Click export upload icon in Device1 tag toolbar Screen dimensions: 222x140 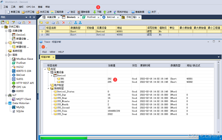[x=80, y=22]
